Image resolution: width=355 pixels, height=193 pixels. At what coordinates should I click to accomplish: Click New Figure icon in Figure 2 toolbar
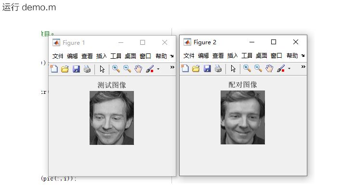point(185,68)
